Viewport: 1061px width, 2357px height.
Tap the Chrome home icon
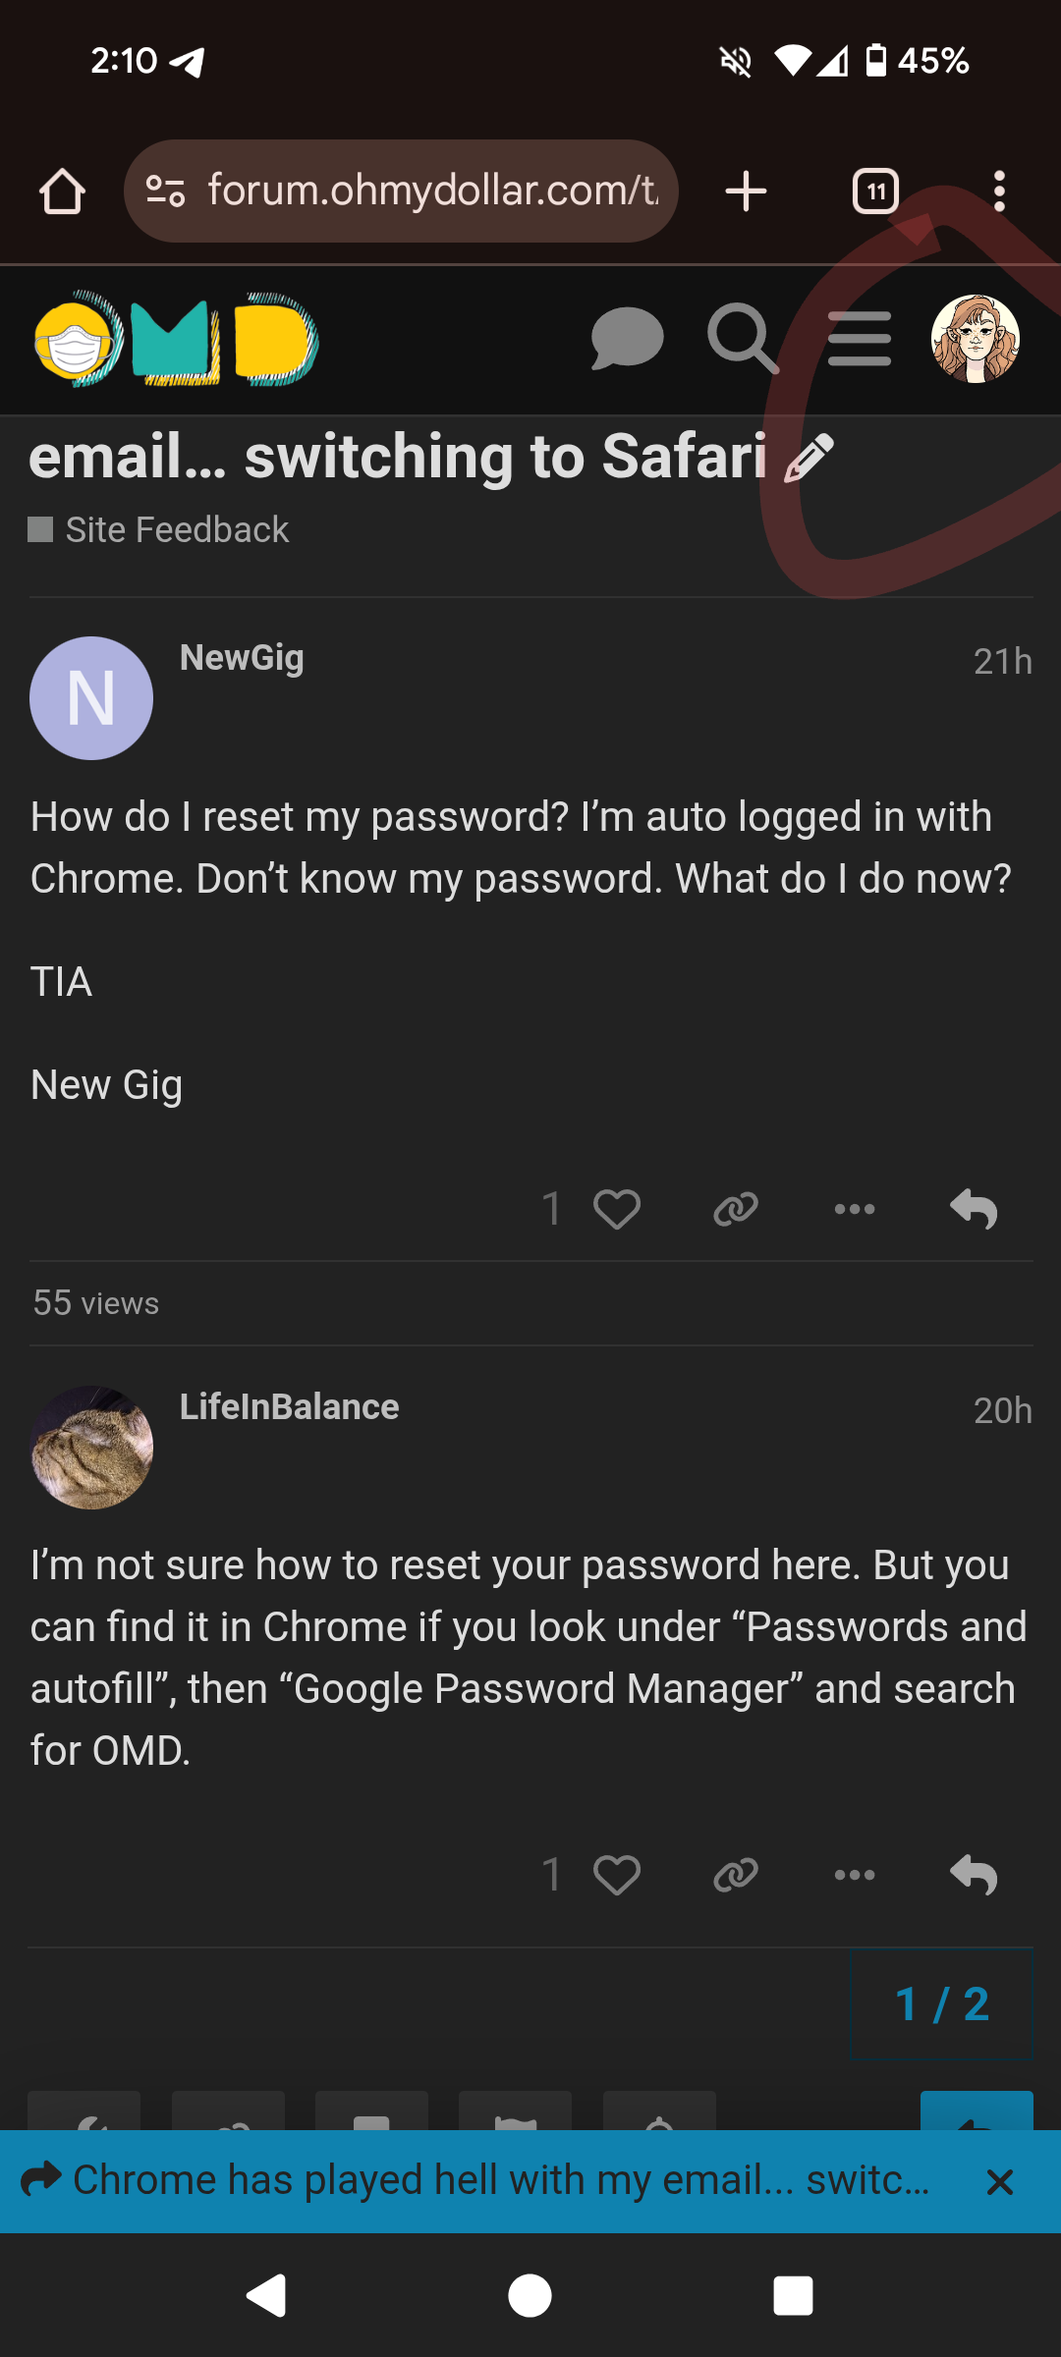(62, 192)
